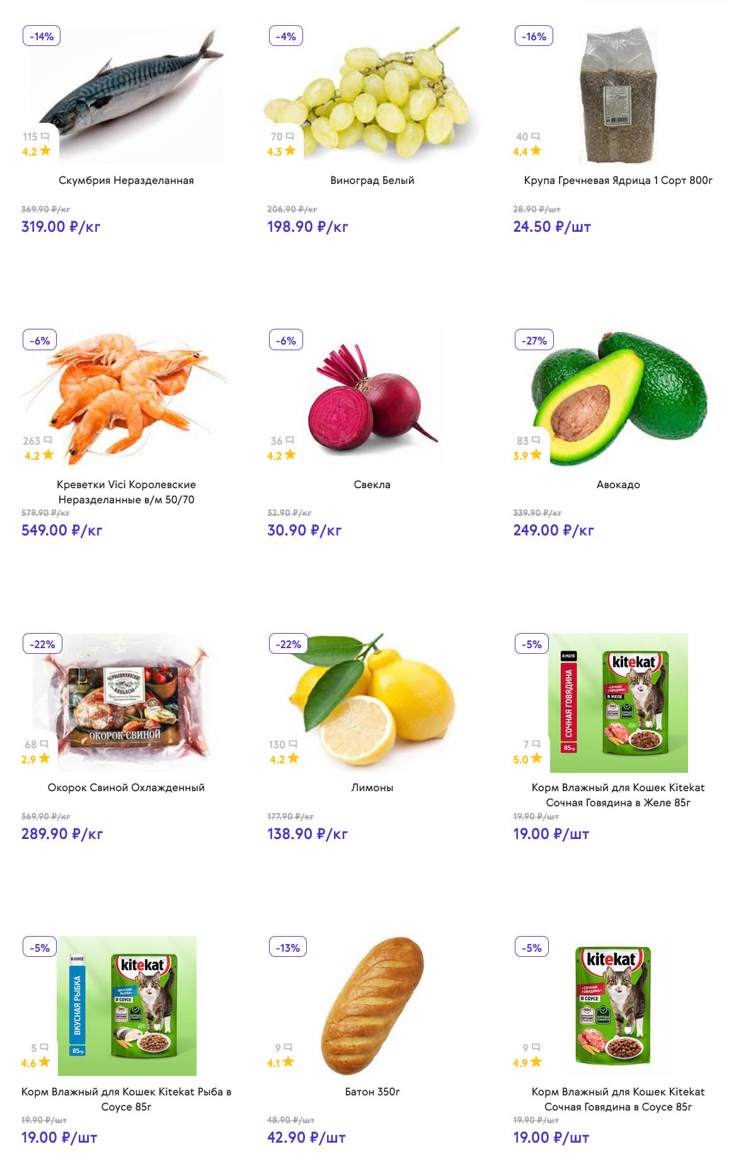Open Корм Kitekat Рыба в Соусе link
The image size is (741, 1176).
[126, 1099]
